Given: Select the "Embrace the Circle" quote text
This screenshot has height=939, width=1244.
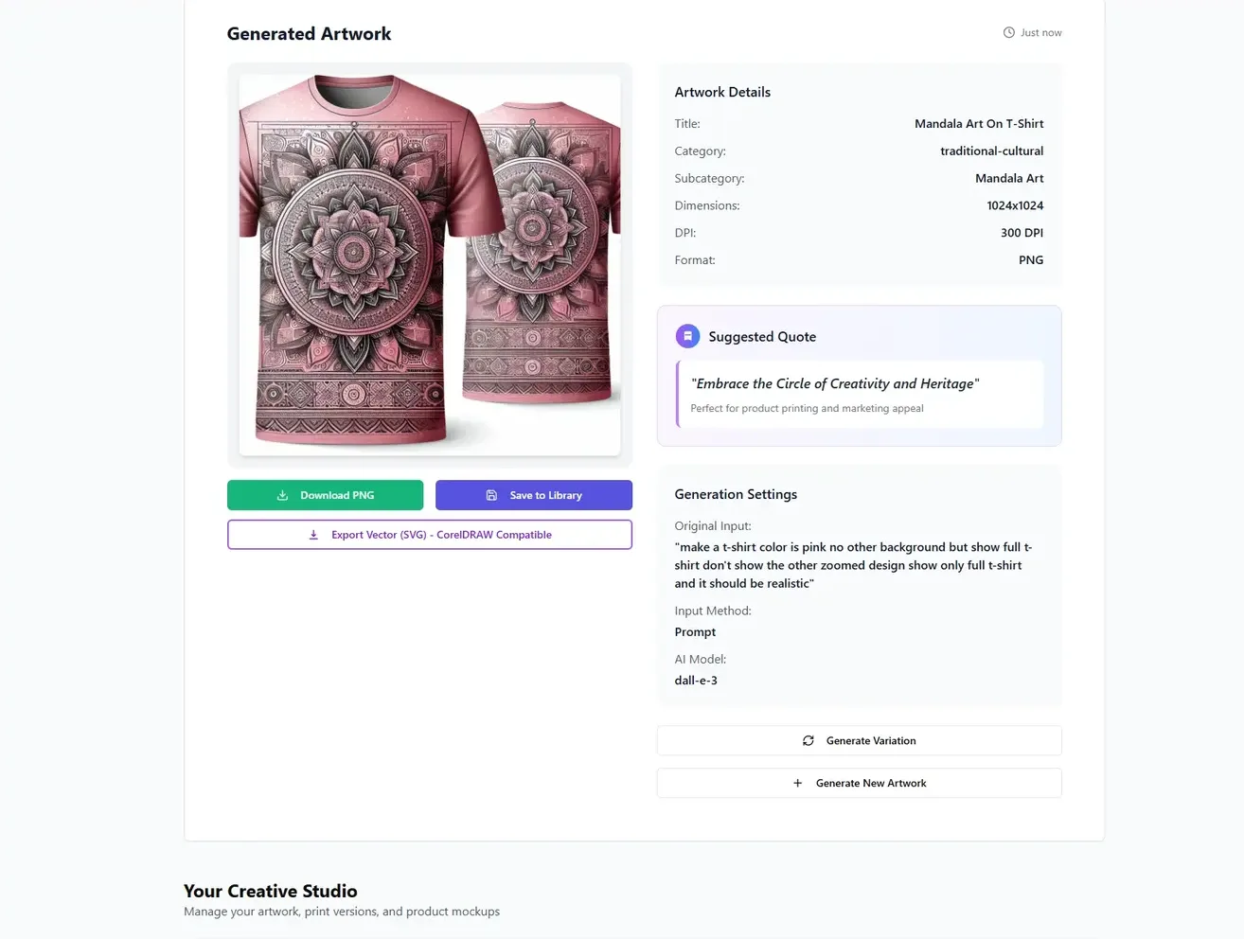Looking at the screenshot, I should point(835,383).
